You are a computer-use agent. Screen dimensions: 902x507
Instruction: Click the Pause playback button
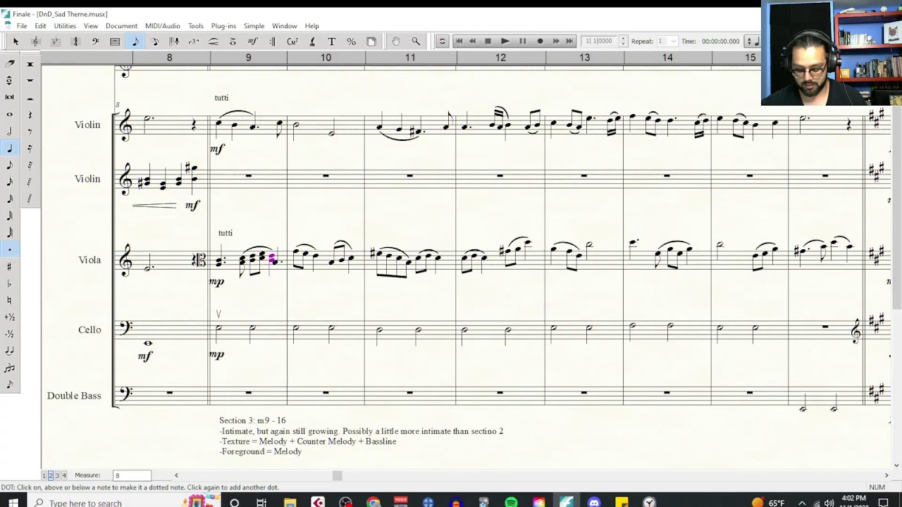pos(522,42)
